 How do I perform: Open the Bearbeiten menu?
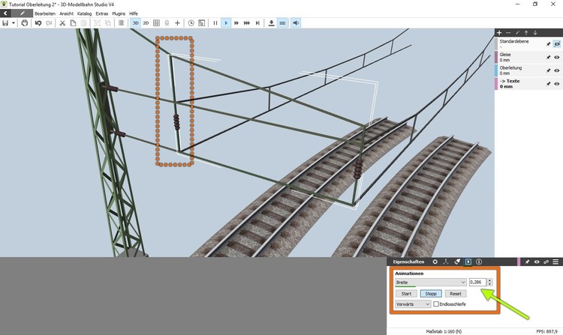tap(45, 13)
